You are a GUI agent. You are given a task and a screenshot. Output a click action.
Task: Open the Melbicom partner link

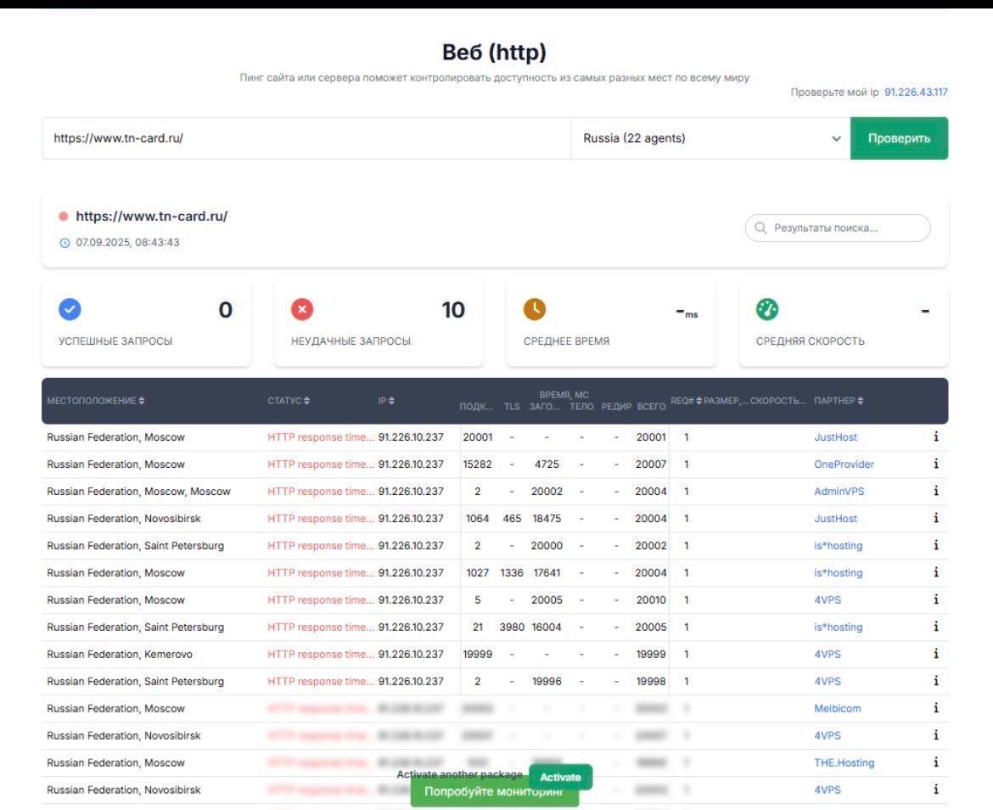click(835, 709)
